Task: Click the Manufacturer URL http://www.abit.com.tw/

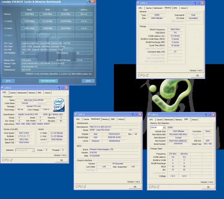Action: [x=114, y=127]
